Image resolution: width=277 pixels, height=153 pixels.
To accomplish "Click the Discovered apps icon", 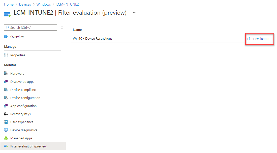I will click(6, 82).
